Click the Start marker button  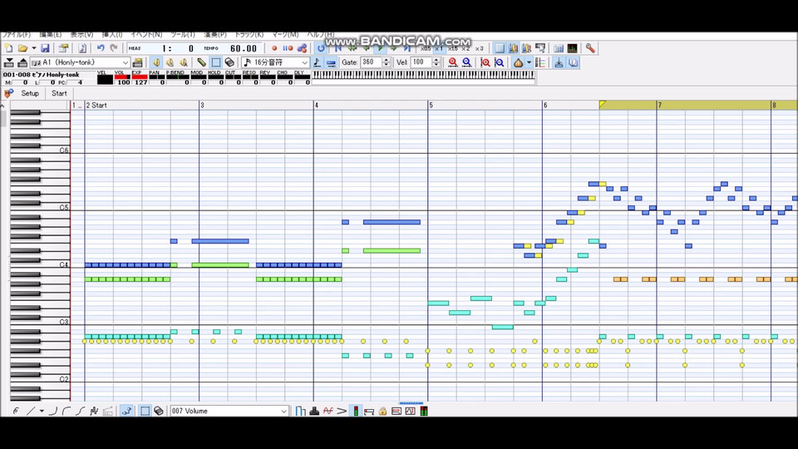[59, 93]
